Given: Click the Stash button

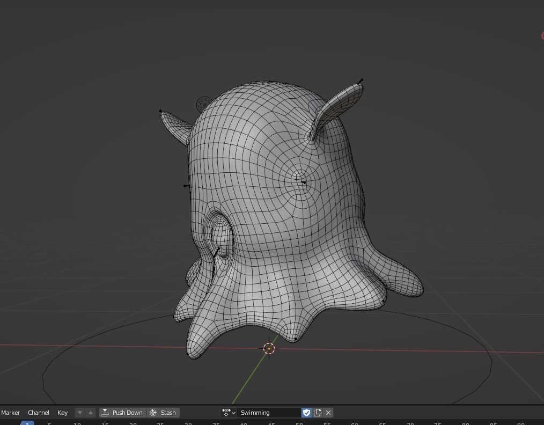Looking at the screenshot, I should [x=163, y=413].
